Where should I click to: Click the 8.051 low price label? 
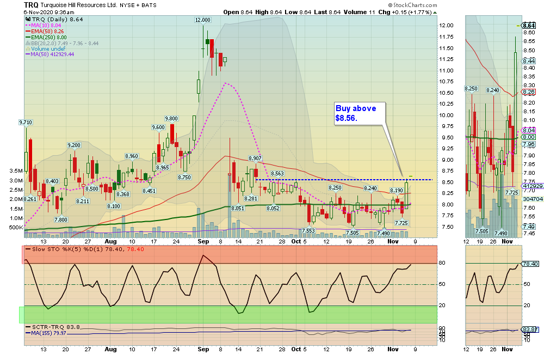pos(238,208)
